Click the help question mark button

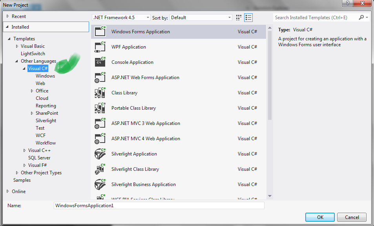348,3
